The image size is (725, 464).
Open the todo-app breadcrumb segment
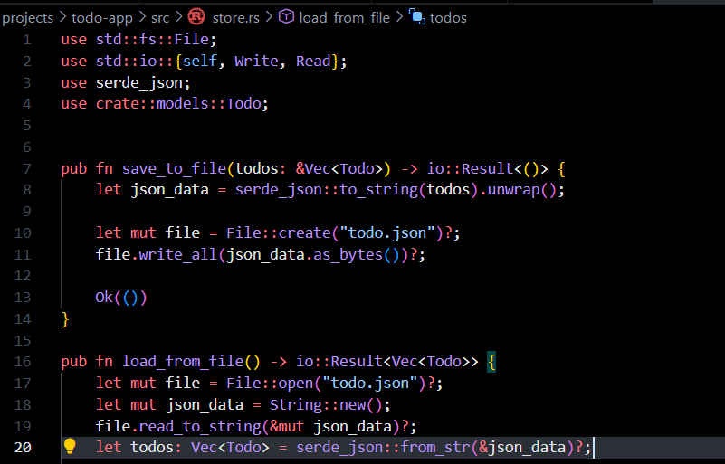101,17
